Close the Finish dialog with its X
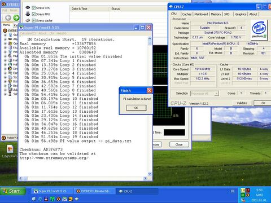Image resolution: width=271 pixels, height=203 pixels. [150, 91]
